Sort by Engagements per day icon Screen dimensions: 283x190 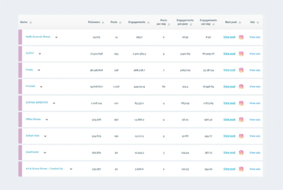coord(214,24)
